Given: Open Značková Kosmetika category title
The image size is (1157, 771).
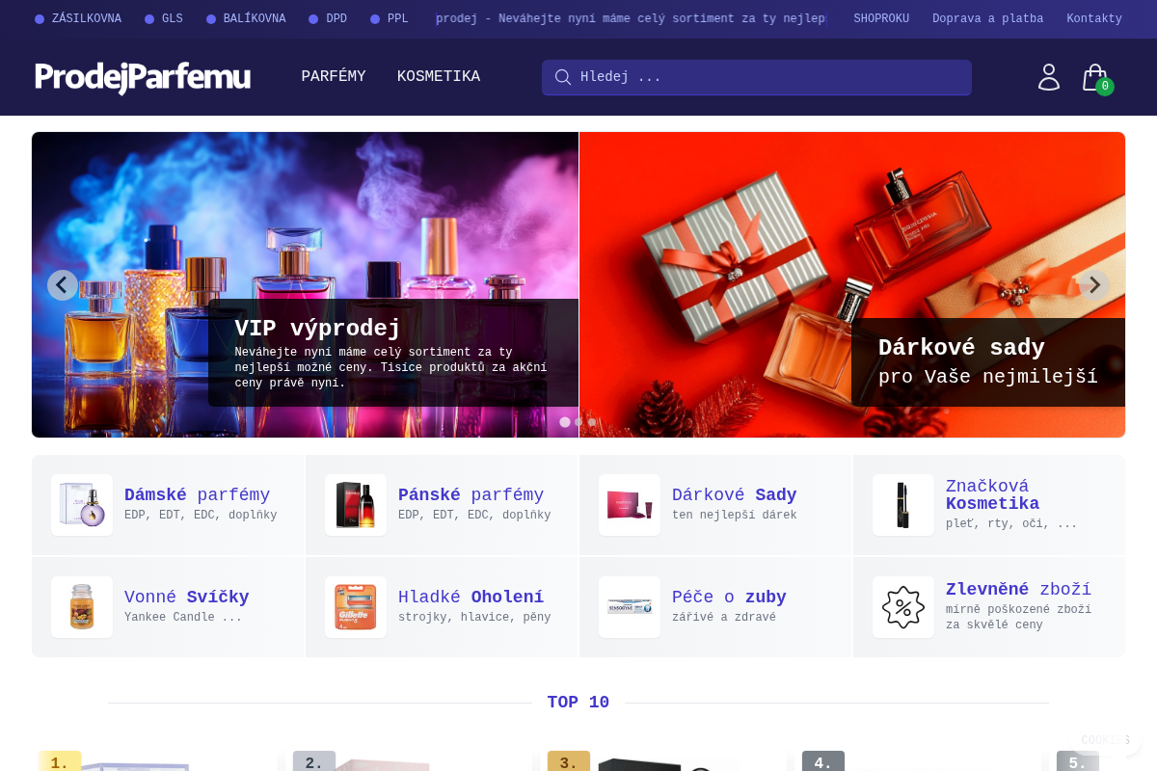Looking at the screenshot, I should pos(993,495).
